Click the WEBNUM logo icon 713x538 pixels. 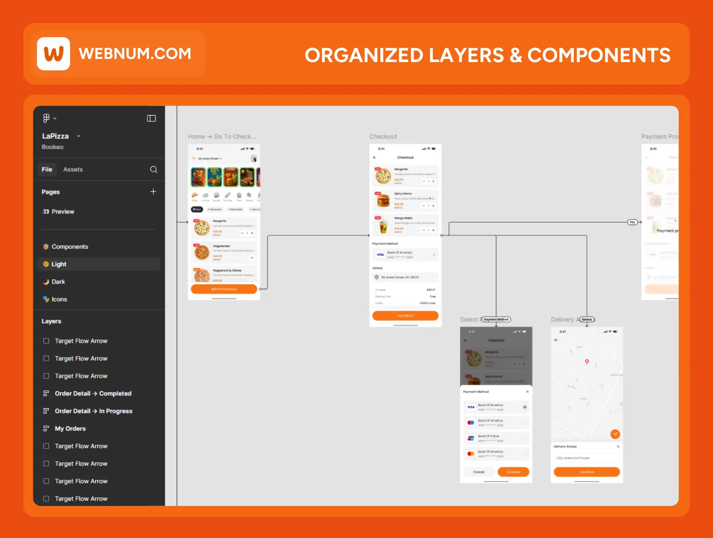(x=53, y=54)
